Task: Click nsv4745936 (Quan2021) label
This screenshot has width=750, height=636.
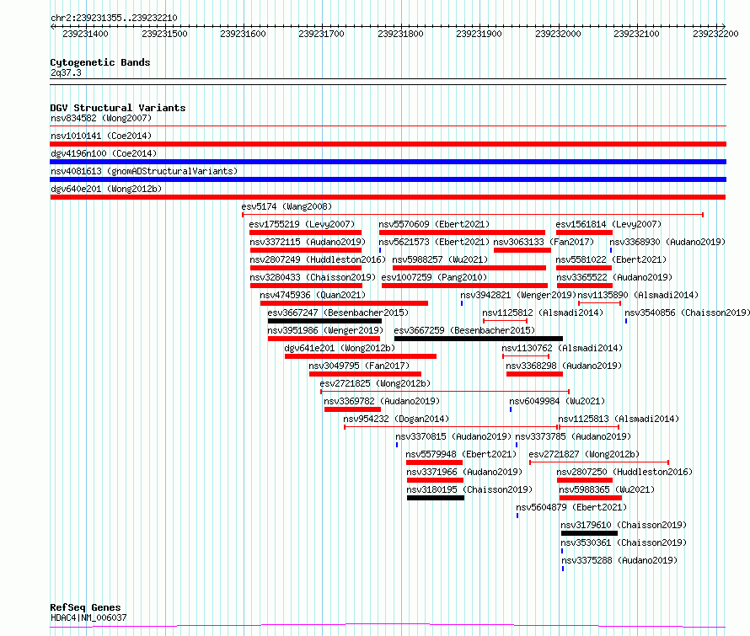Action: (313, 295)
